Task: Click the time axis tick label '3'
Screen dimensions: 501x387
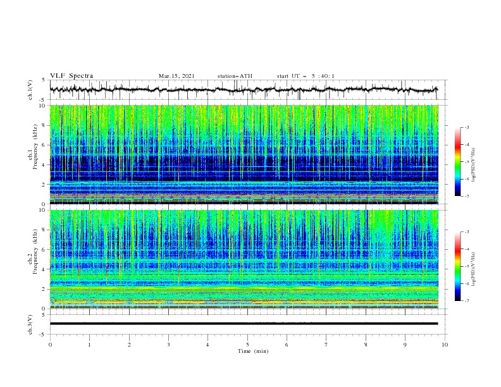Action: point(168,345)
